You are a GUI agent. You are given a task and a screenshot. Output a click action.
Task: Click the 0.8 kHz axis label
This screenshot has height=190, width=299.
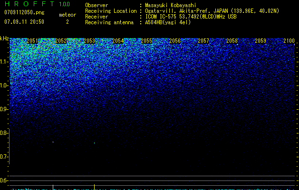(4, 133)
